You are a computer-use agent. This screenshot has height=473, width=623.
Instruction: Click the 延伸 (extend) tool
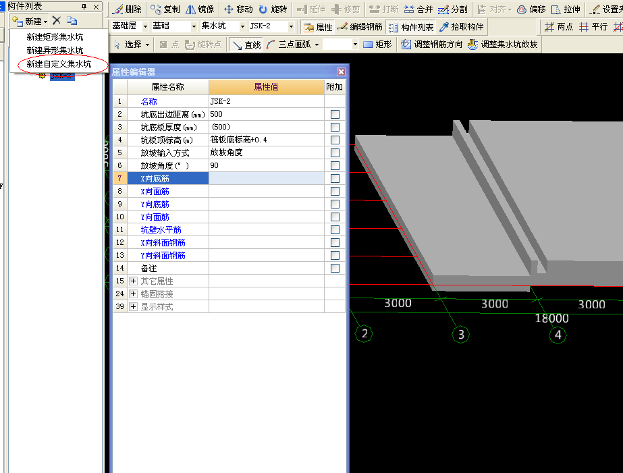click(x=311, y=9)
